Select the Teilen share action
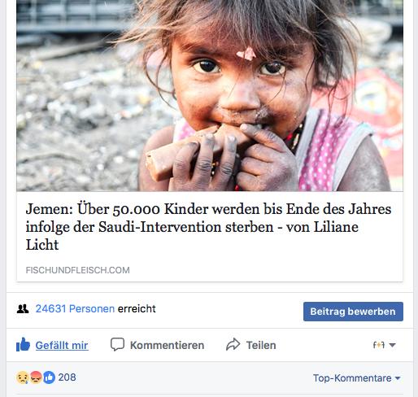 click(x=251, y=345)
